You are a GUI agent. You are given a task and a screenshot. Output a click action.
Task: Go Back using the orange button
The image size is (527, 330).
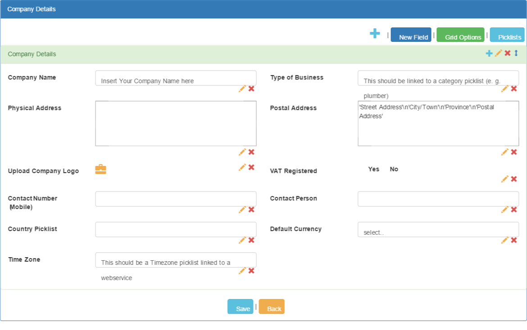tap(272, 307)
